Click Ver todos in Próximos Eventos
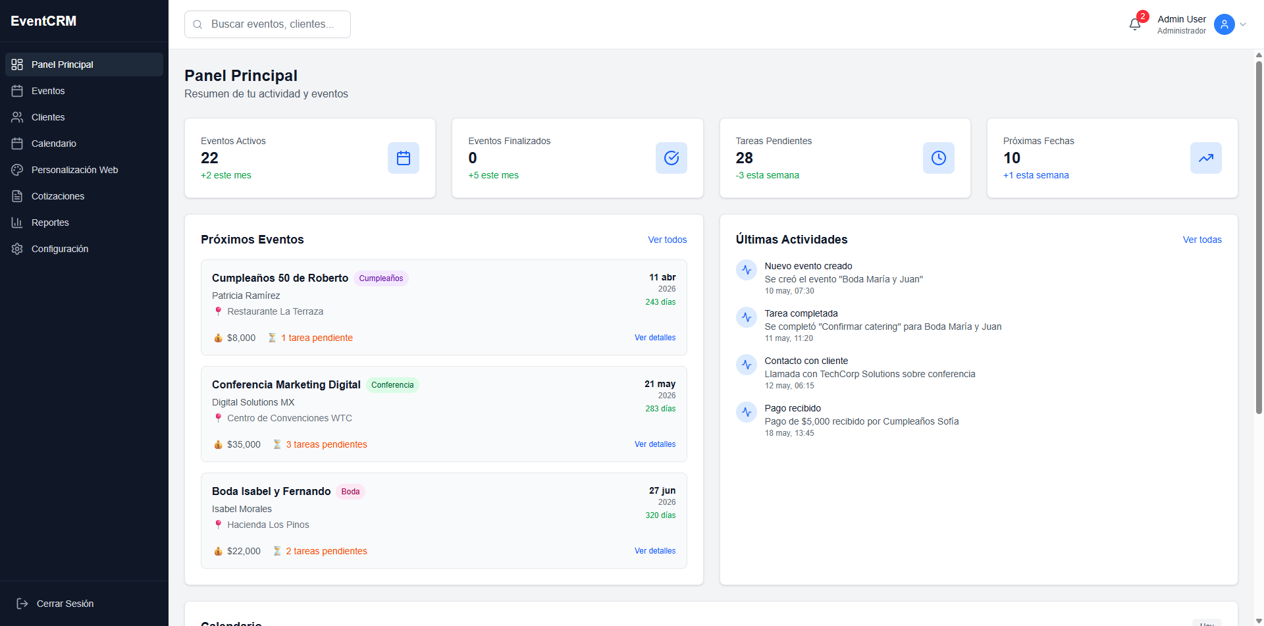 [x=667, y=240]
